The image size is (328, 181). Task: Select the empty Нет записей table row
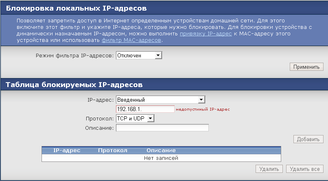click(x=161, y=158)
